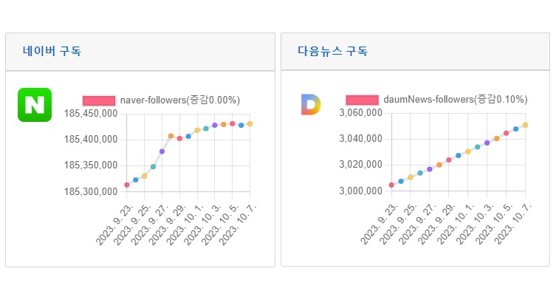Click the 3,040,000 axis label on Daum chart
This screenshot has height=294, width=556.
click(x=361, y=139)
